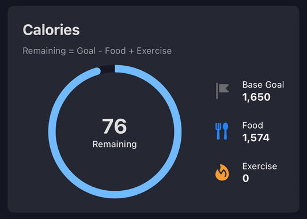This screenshot has height=219, width=307.
Task: Click the rounded end of the progress ring
Action: pyautogui.click(x=97, y=71)
